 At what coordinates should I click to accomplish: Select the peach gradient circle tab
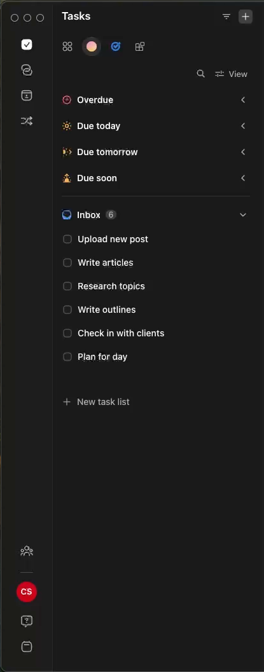[x=92, y=46]
